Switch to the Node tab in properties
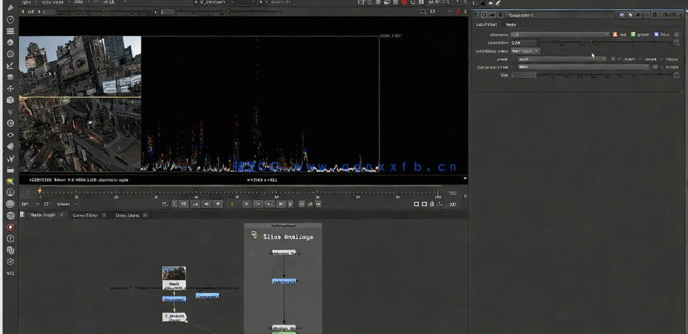Viewport: 688px width, 334px height. pyautogui.click(x=510, y=24)
